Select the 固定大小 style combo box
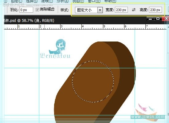Viewport: 169px width, 123px height. tap(89, 10)
